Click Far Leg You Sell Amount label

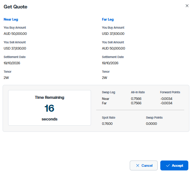click(x=113, y=42)
